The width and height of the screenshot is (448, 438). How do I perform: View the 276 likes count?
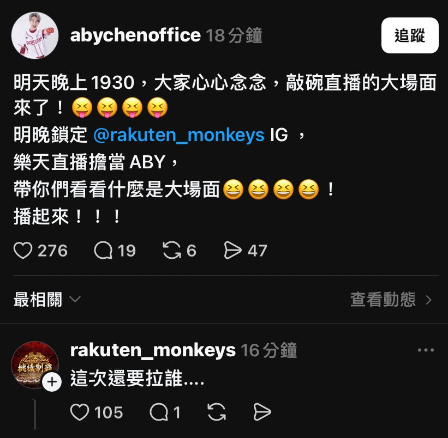tap(52, 251)
